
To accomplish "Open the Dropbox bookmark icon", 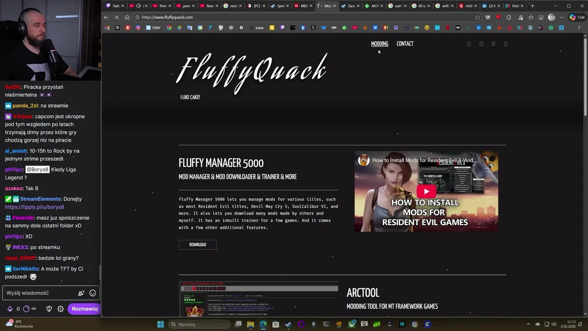I will [x=375, y=28].
